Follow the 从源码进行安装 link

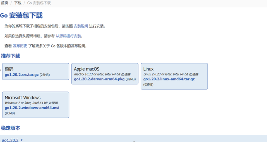(x=68, y=36)
